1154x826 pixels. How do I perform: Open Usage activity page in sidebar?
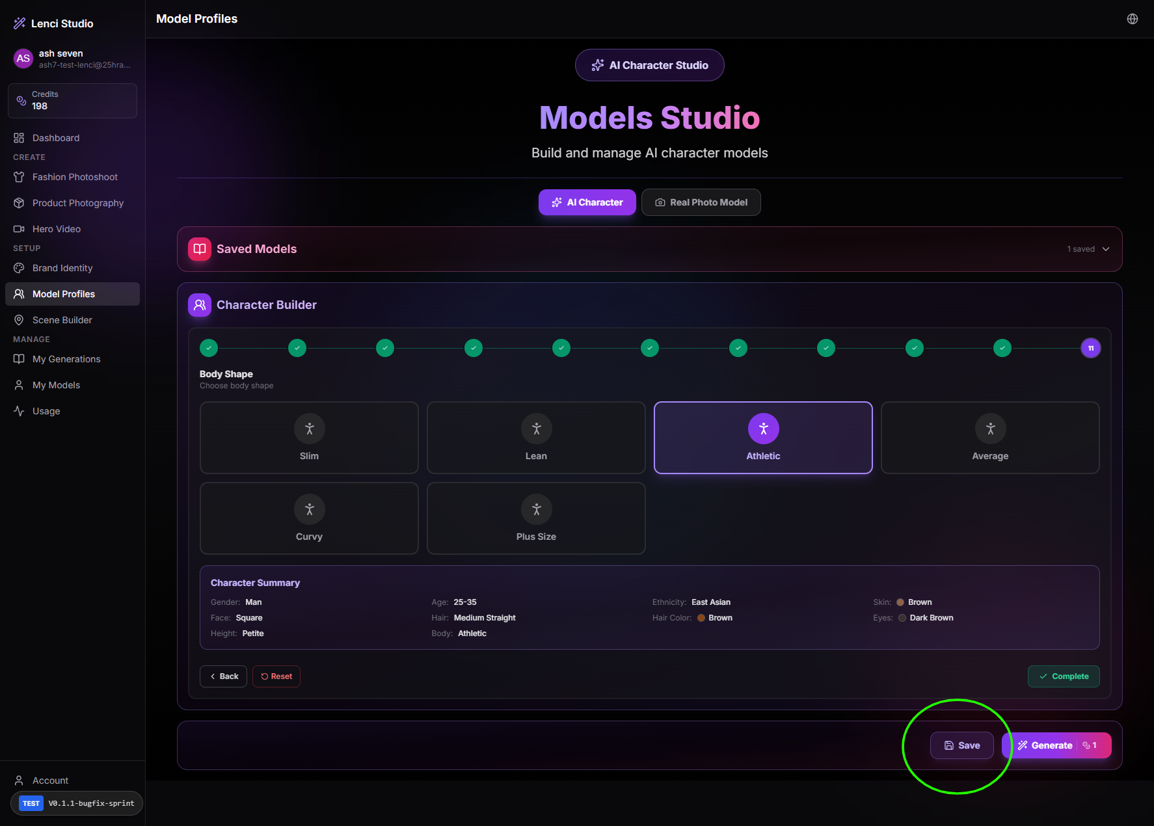[x=46, y=411]
